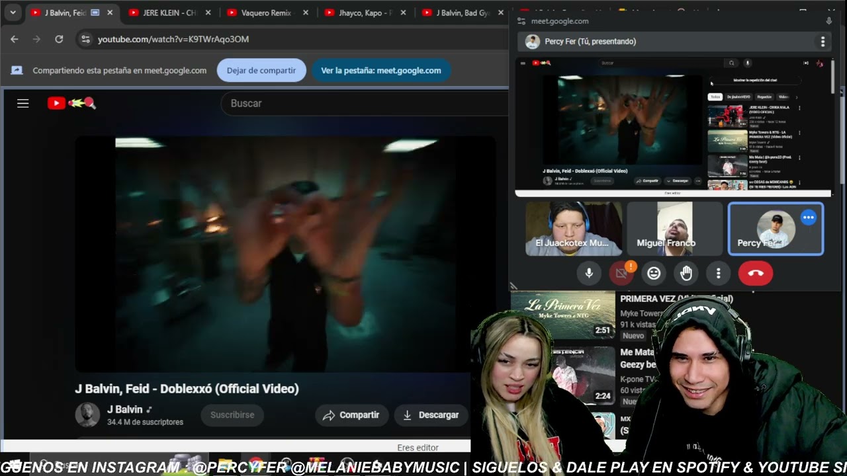Send a reaction with the emoji button

click(654, 273)
